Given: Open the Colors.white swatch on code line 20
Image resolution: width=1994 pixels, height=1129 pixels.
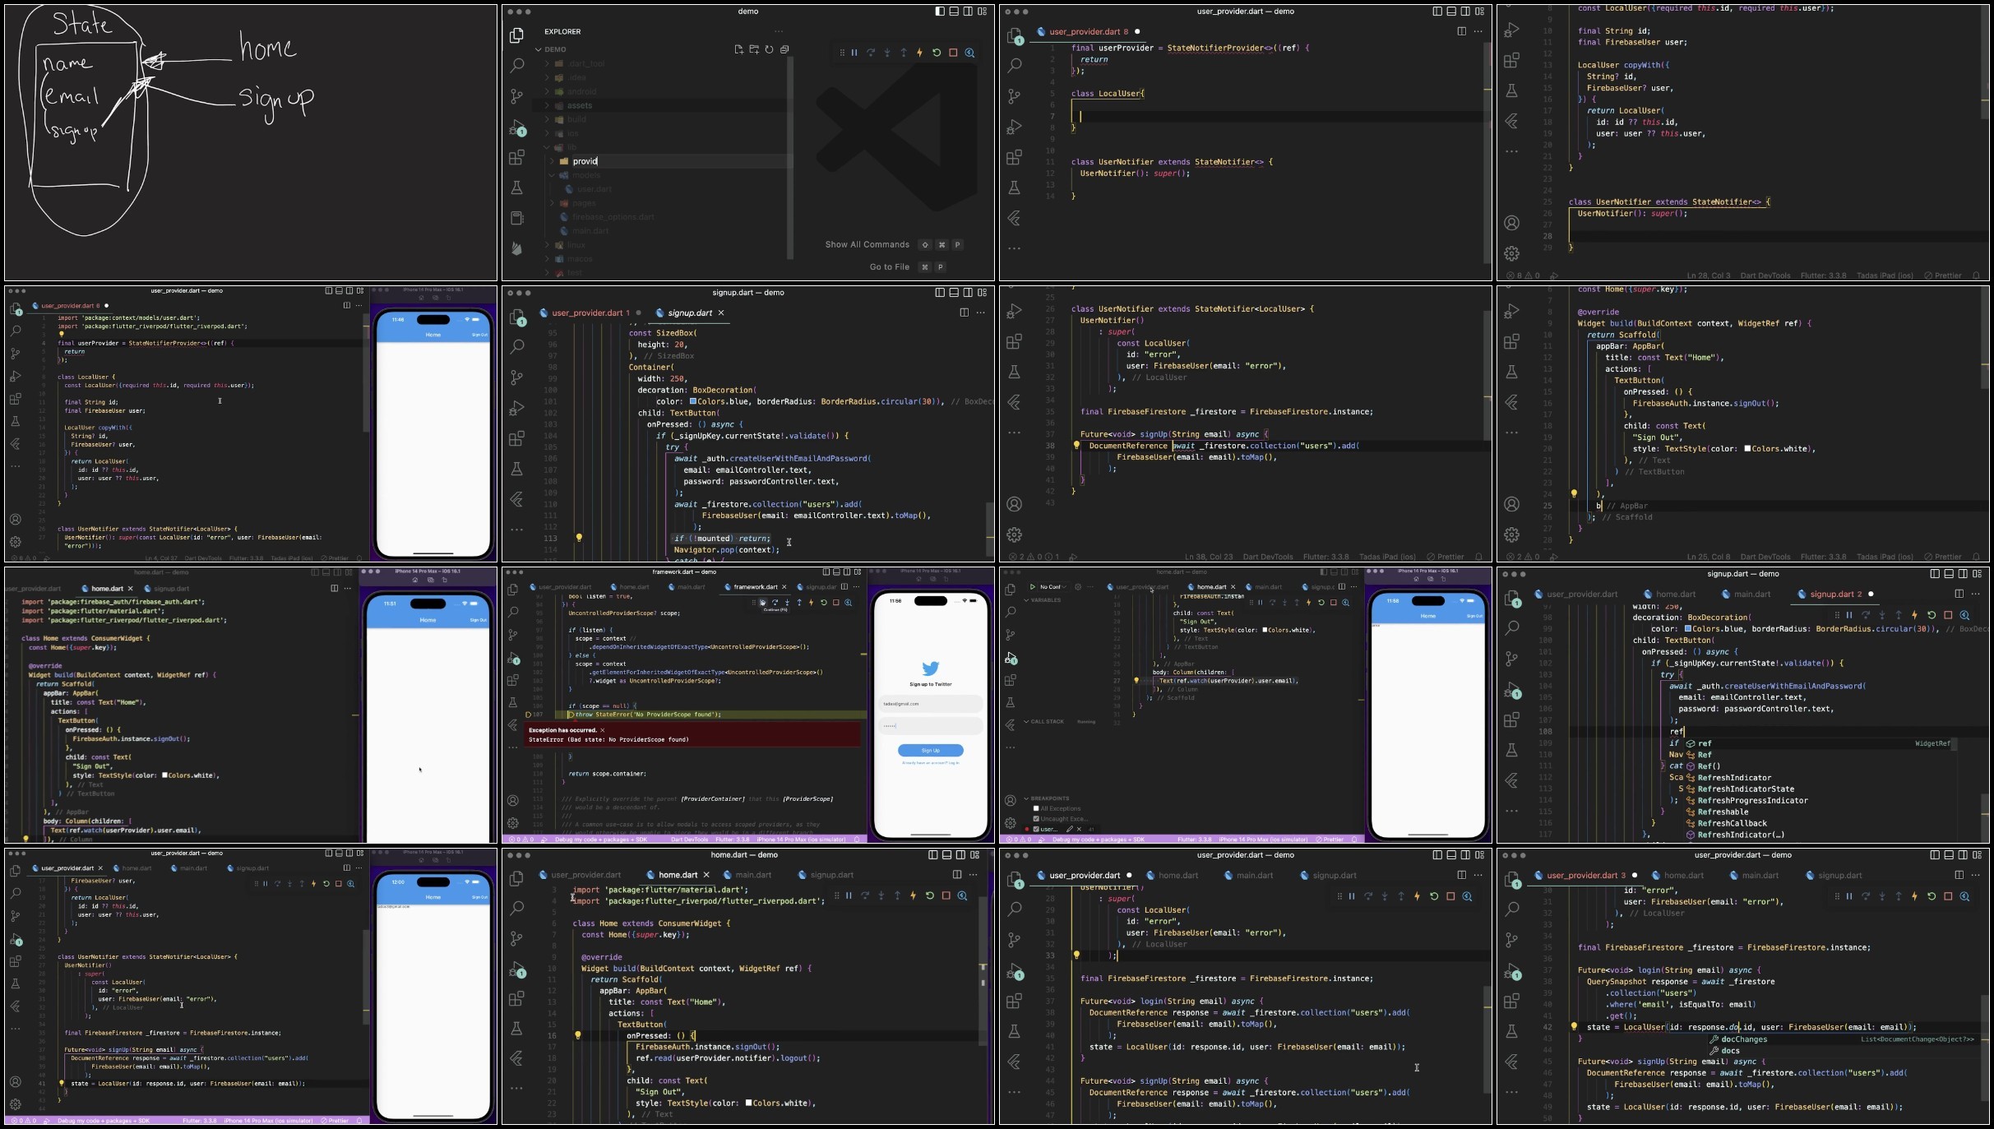Looking at the screenshot, I should point(1747,449).
